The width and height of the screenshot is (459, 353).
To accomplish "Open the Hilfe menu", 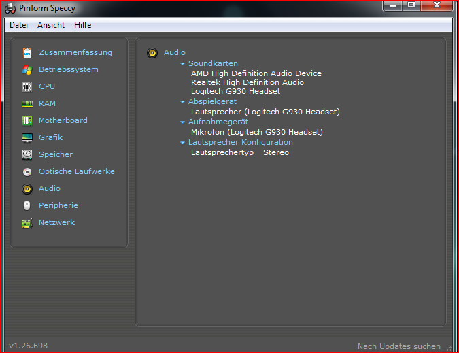I will pyautogui.click(x=82, y=25).
